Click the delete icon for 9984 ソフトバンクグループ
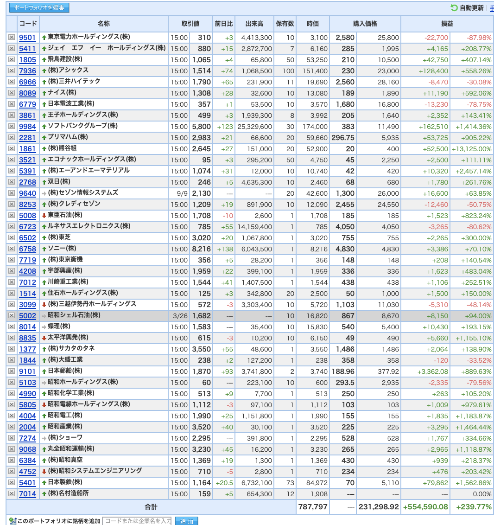The height and width of the screenshot is (525, 494). click(x=12, y=126)
